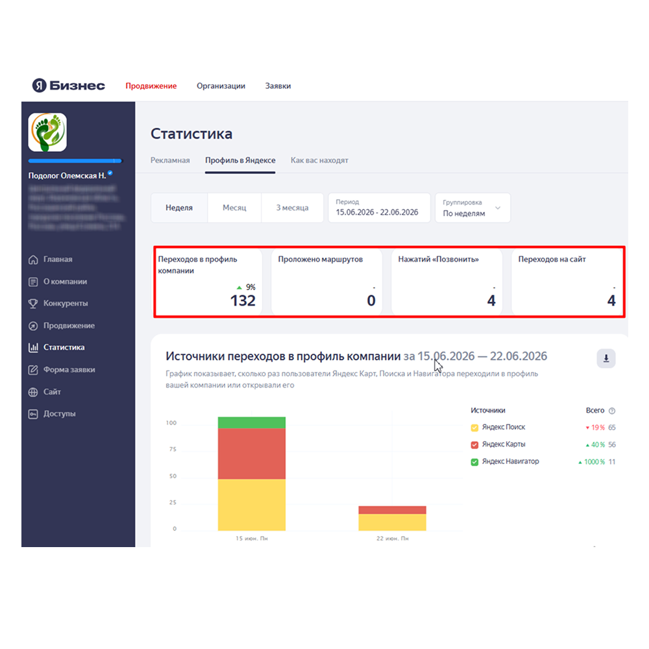Open the company logo thumbnail
The width and height of the screenshot is (649, 649).
(x=47, y=132)
